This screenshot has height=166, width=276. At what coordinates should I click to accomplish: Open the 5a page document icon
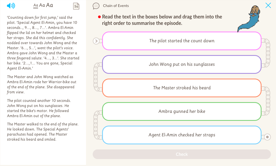[76, 6]
